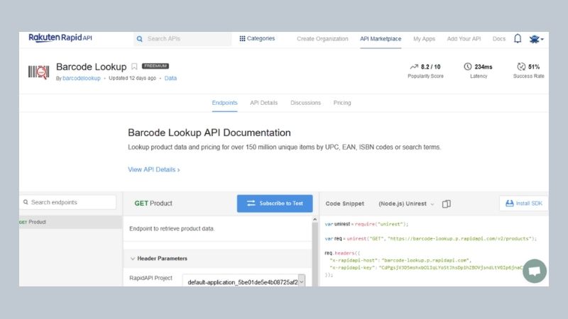This screenshot has width=568, height=319.
Task: Click scrollbar up arrow in endpoint panel
Action: (315, 220)
